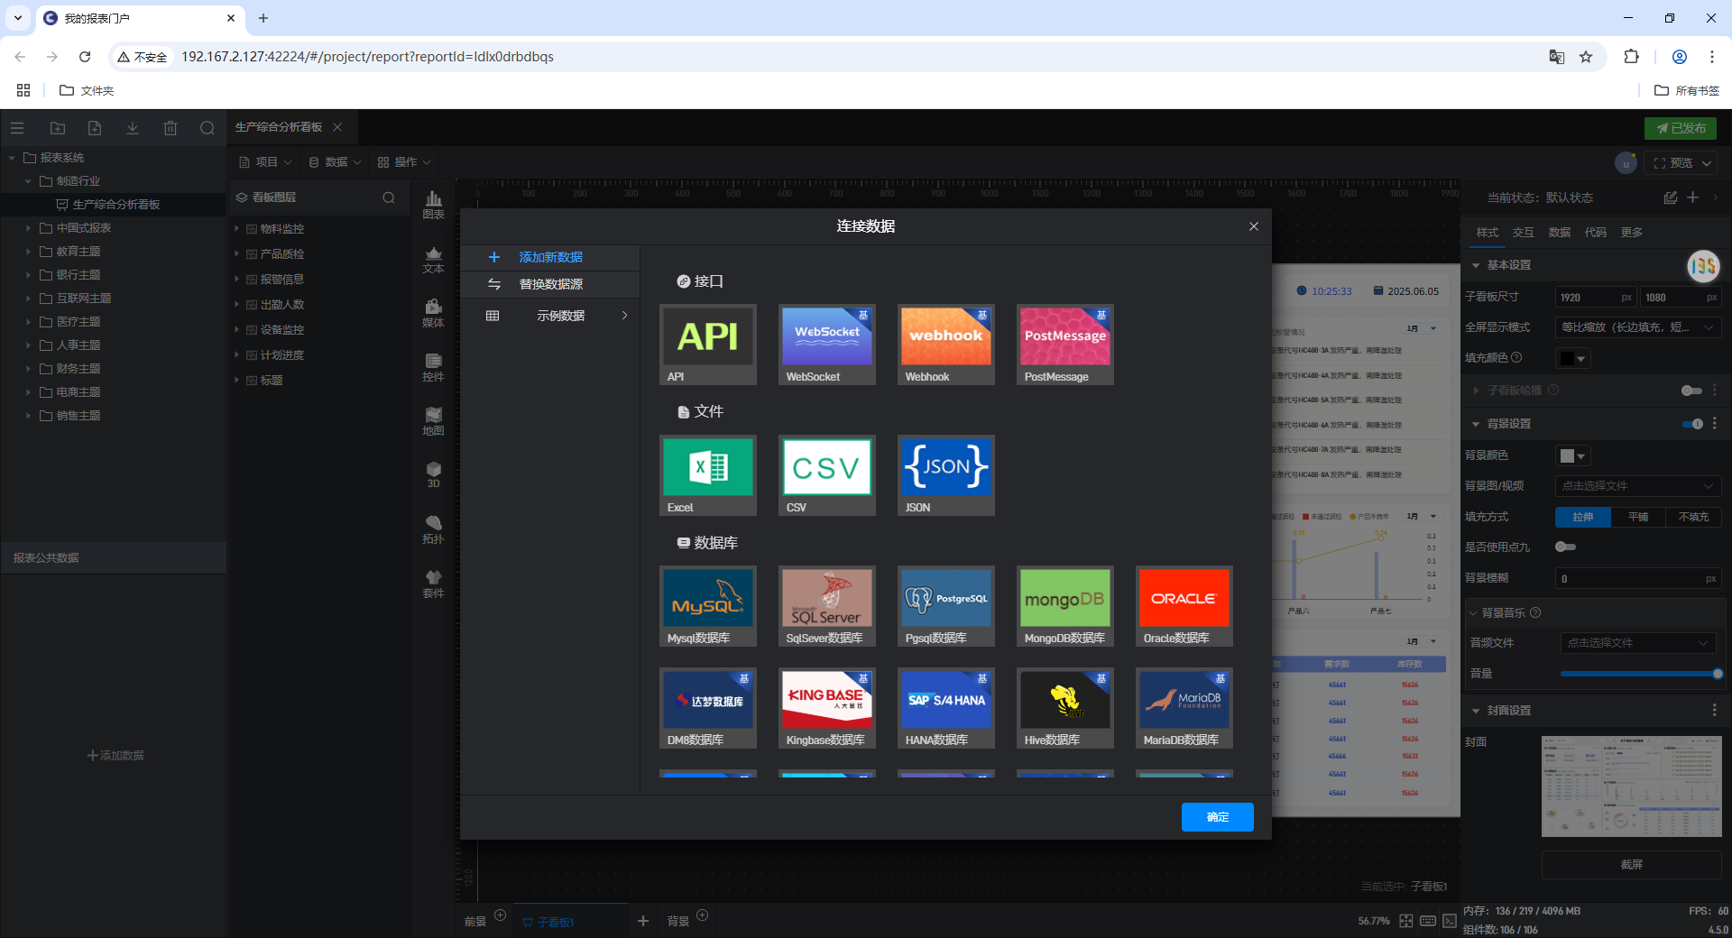Open 音频文件 selection dropdown
This screenshot has width=1732, height=938.
click(1638, 643)
